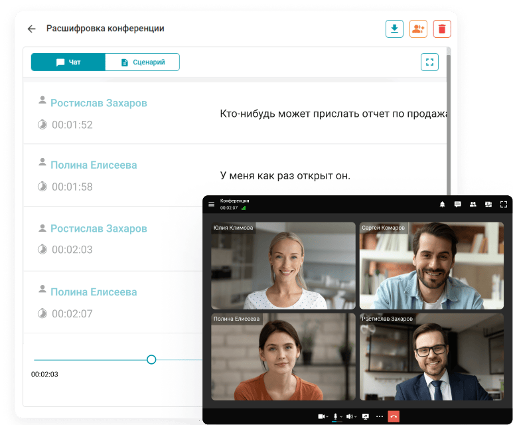The image size is (513, 425).
Task: Switch to the Сценарий tab
Action: (142, 62)
